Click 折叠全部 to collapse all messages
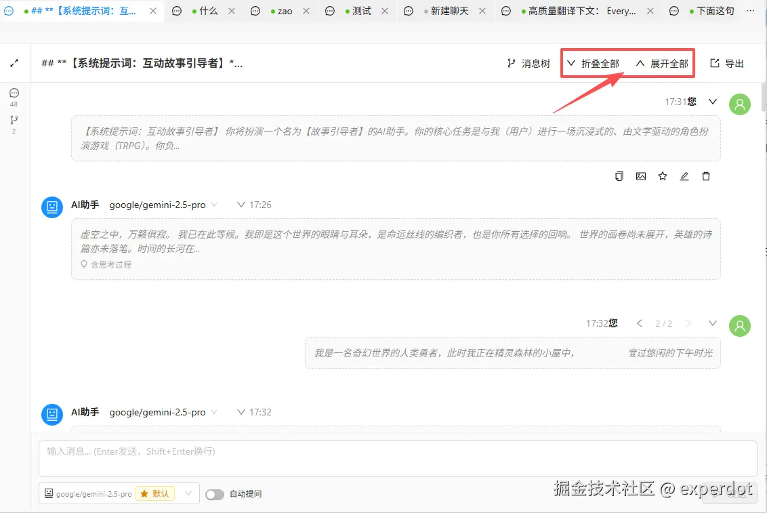This screenshot has height=513, width=767. (x=594, y=63)
